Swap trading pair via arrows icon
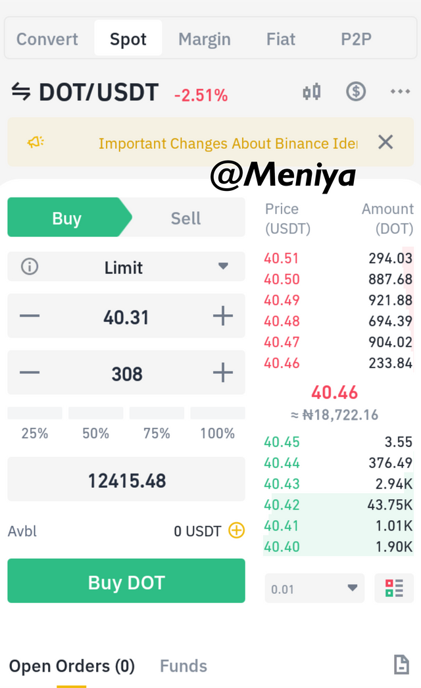The image size is (421, 688). coord(20,92)
